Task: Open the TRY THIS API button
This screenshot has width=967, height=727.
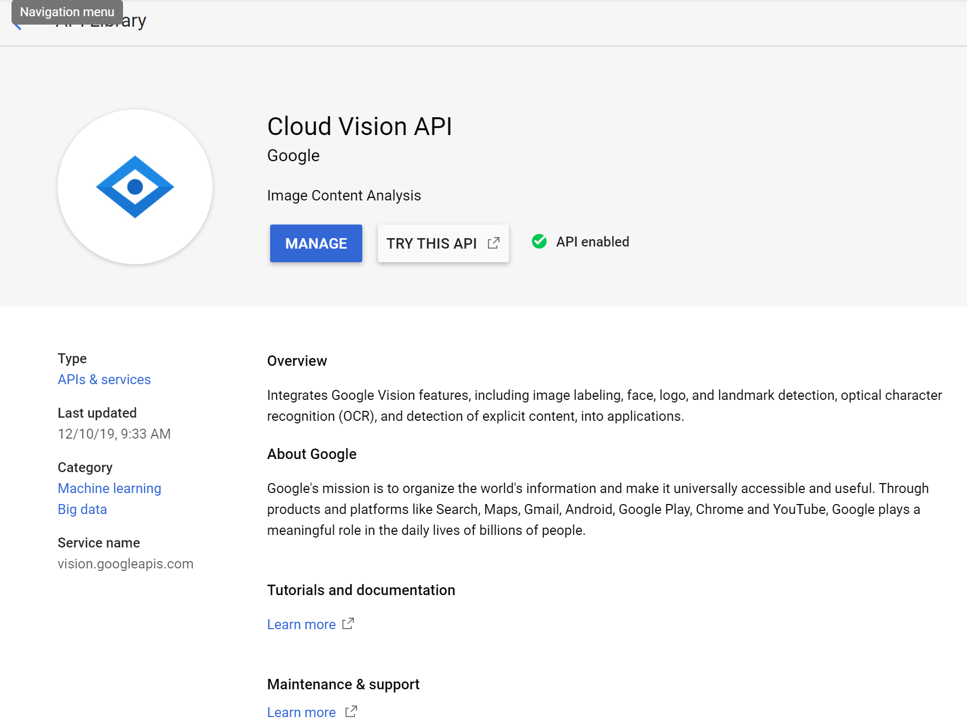Action: pyautogui.click(x=443, y=243)
